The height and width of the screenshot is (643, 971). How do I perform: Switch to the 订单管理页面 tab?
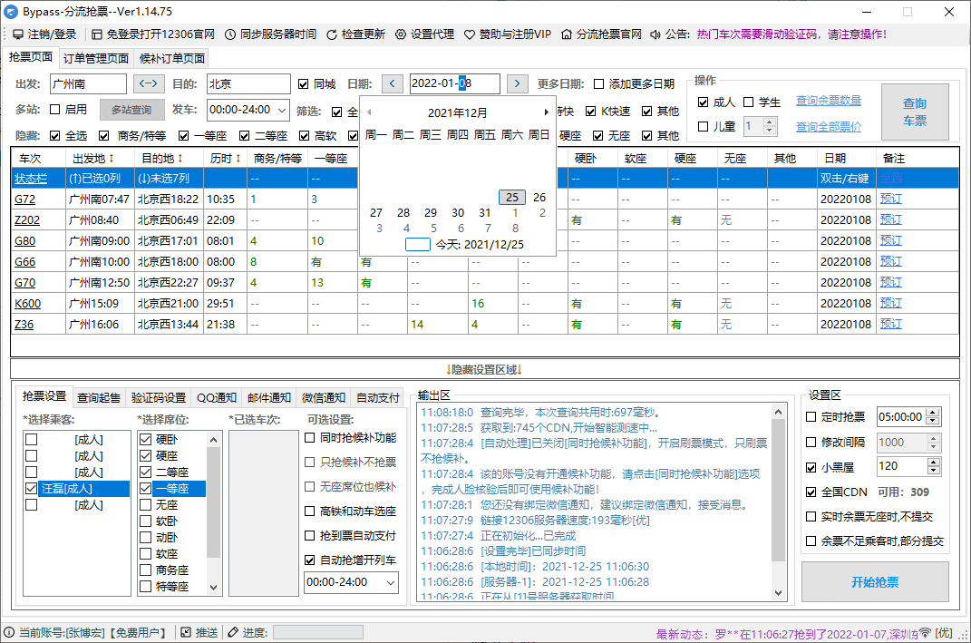point(94,57)
